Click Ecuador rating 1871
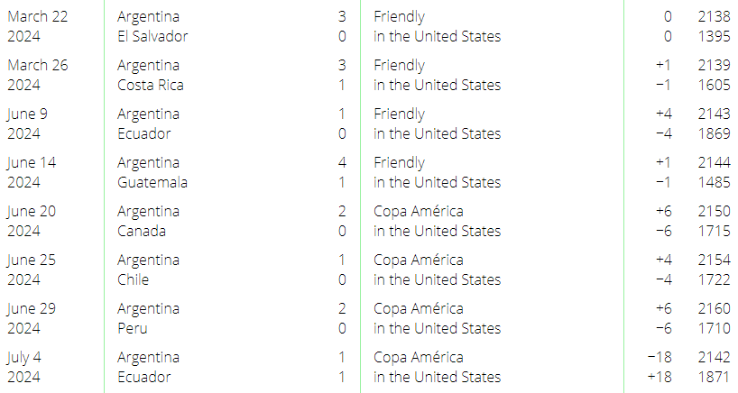The image size is (738, 393). (714, 377)
